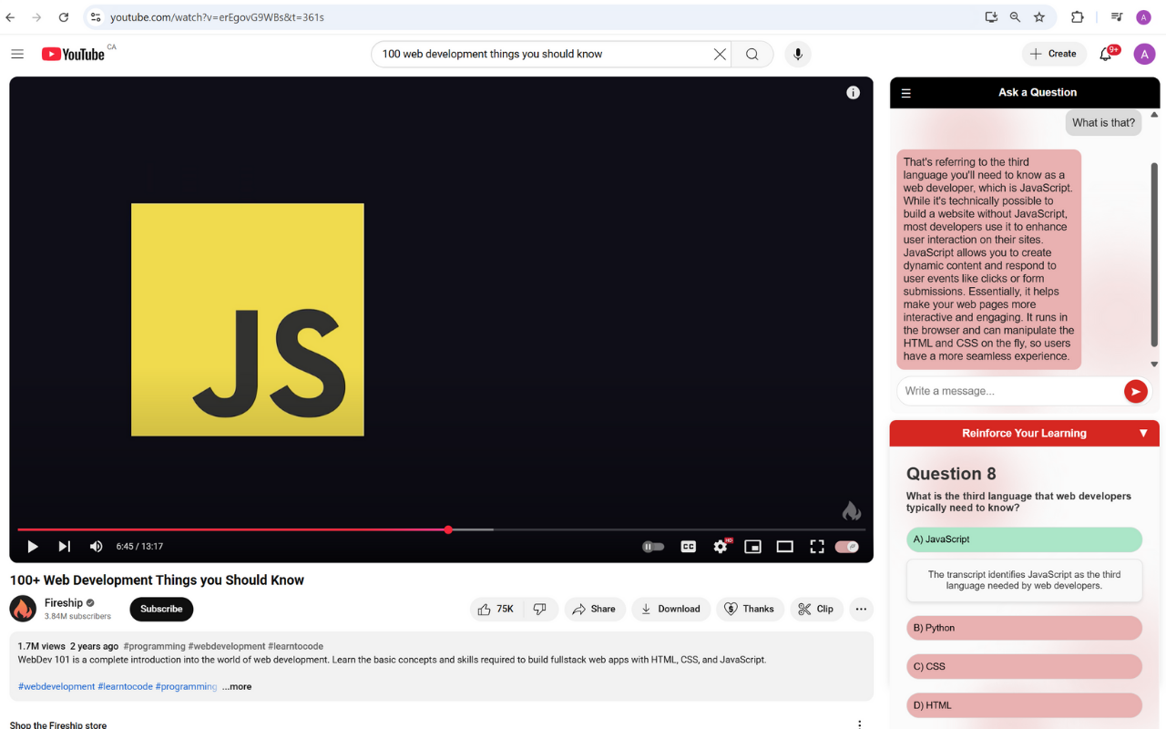1166x729 pixels.
Task: Open YouTube notifications bell
Action: (1106, 54)
